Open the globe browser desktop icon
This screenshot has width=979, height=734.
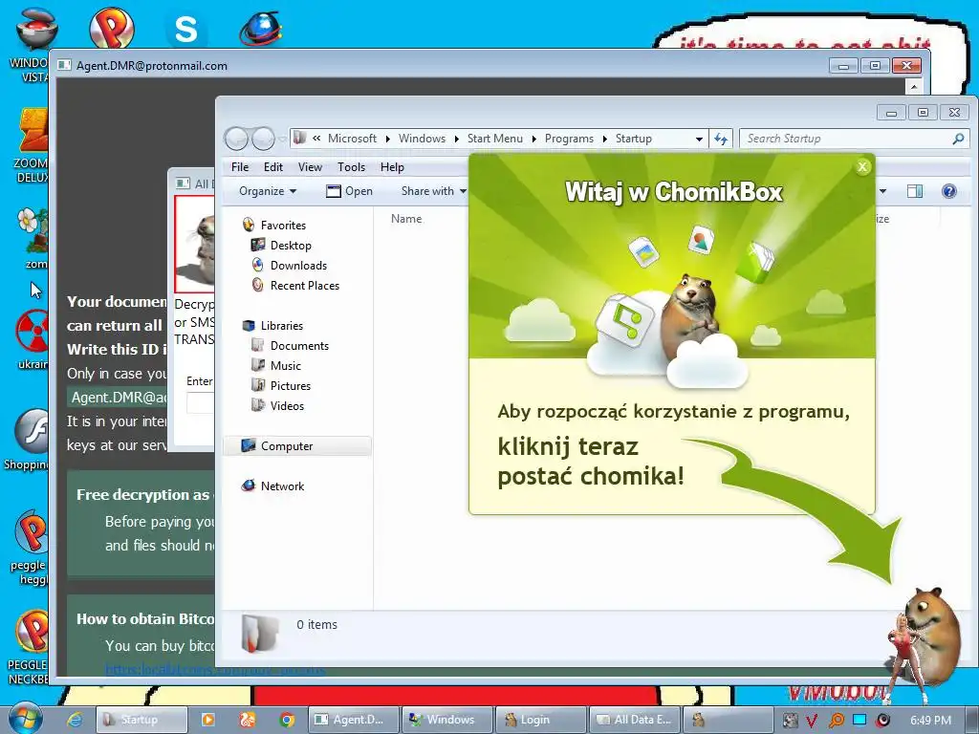pyautogui.click(x=261, y=29)
